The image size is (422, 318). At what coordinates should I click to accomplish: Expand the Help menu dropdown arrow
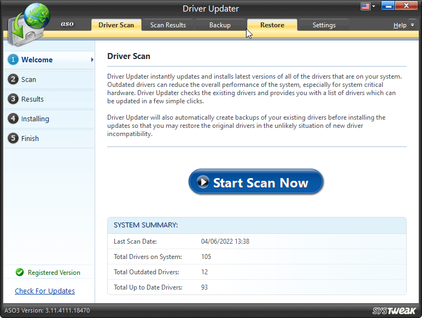[x=412, y=25]
